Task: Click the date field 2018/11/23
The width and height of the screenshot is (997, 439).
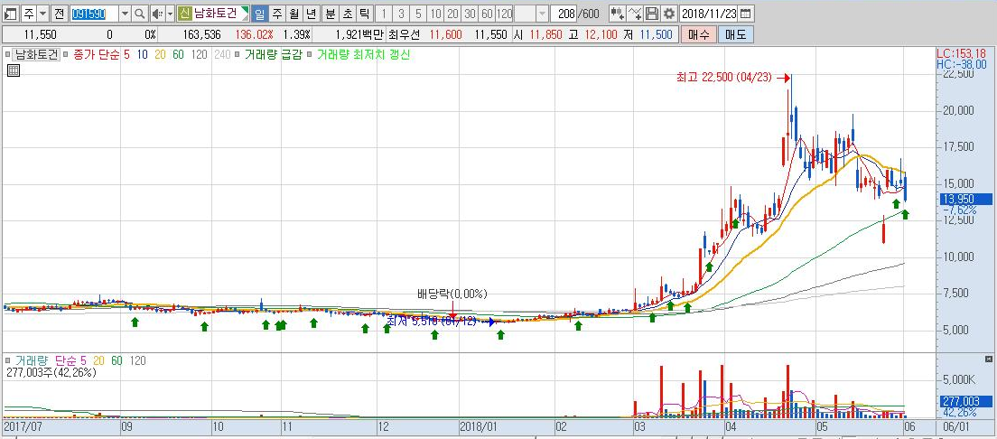Action: coord(709,14)
